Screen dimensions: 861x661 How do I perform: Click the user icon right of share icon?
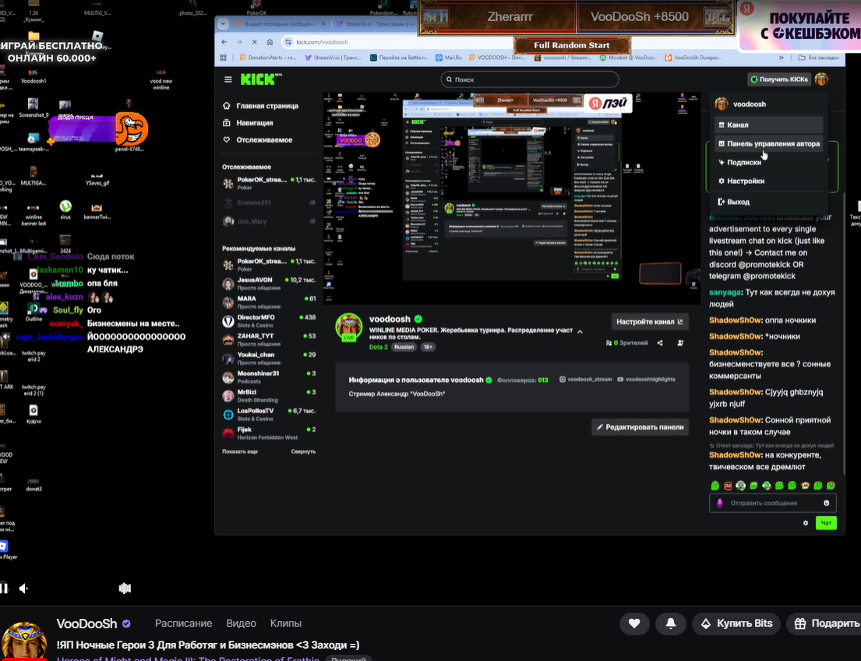click(x=680, y=343)
